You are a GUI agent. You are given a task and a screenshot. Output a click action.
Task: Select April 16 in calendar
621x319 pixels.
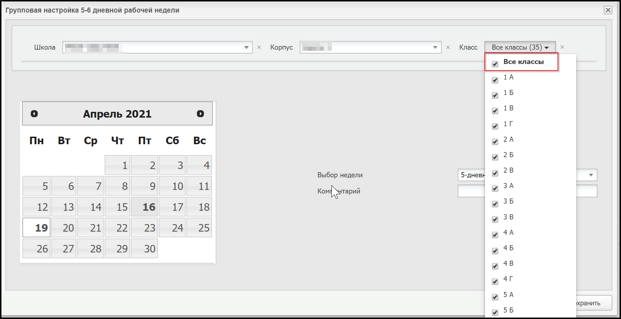(144, 207)
